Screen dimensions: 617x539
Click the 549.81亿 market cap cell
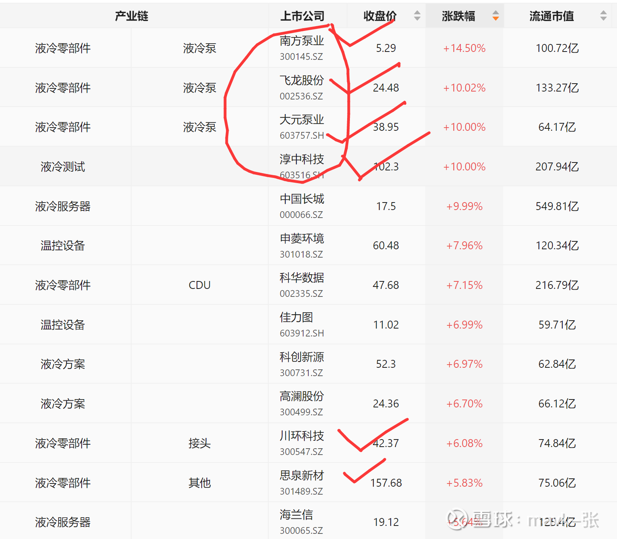click(557, 206)
